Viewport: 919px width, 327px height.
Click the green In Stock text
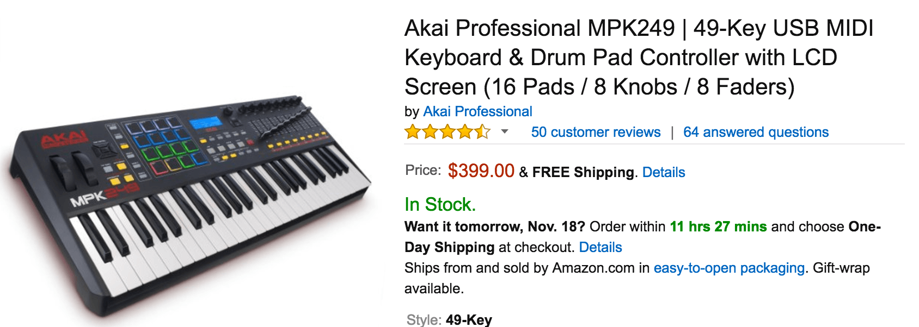pos(440,204)
